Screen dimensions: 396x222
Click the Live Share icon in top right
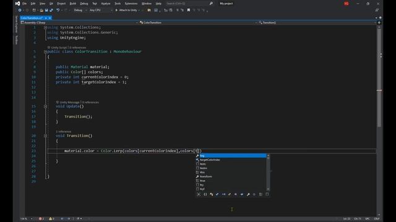pos(377,10)
